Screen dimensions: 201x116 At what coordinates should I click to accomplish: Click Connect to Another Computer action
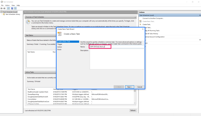[153, 18]
